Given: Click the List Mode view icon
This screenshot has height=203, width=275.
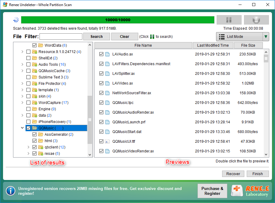Looking at the screenshot, I should 221,37.
